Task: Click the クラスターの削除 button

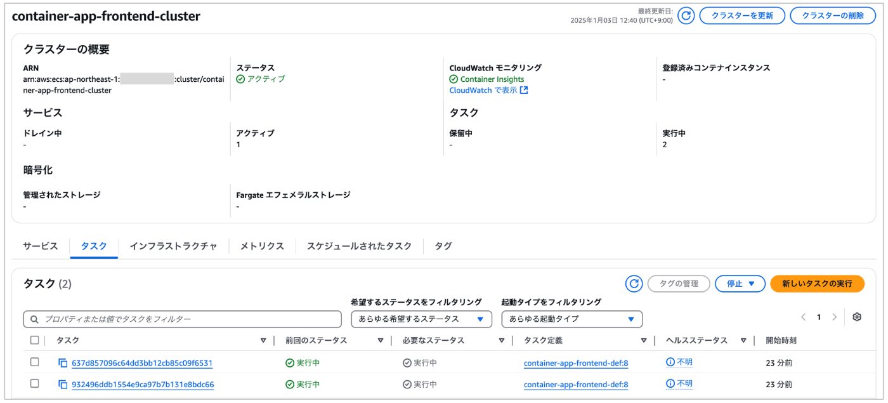Action: coord(833,16)
